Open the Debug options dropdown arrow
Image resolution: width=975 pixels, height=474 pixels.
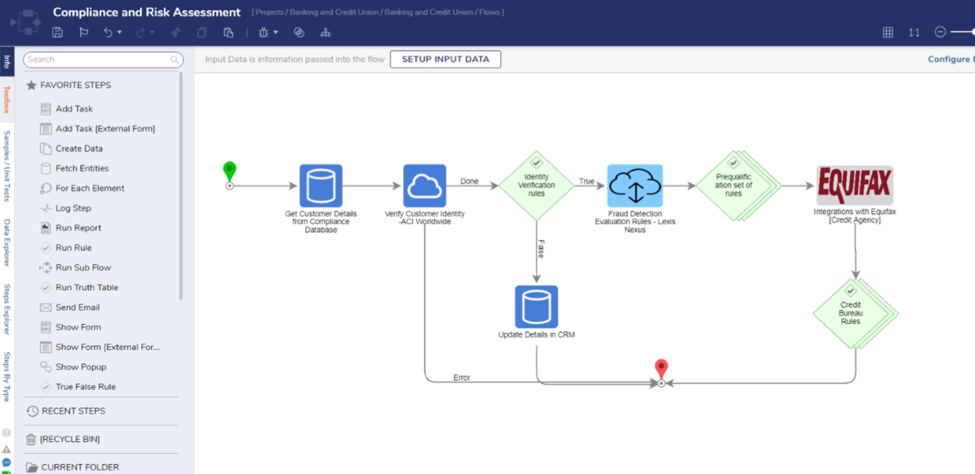point(276,32)
